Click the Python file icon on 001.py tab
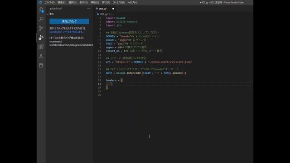 click(x=97, y=9)
